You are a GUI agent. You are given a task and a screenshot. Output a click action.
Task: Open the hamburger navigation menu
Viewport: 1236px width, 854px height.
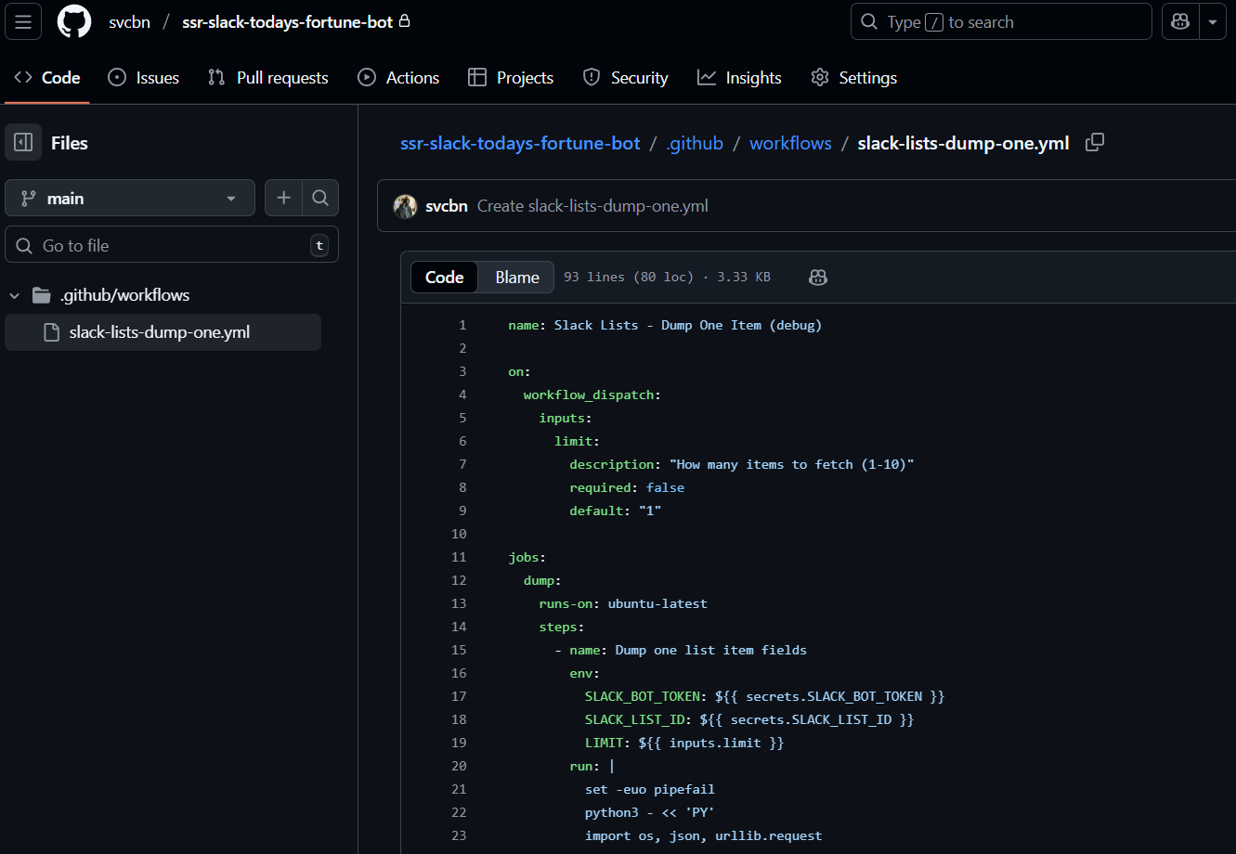point(23,21)
